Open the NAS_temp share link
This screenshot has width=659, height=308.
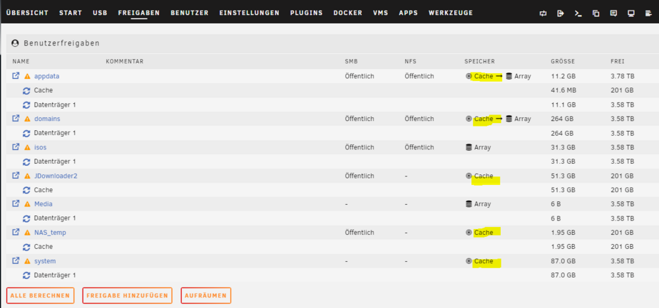click(x=50, y=232)
